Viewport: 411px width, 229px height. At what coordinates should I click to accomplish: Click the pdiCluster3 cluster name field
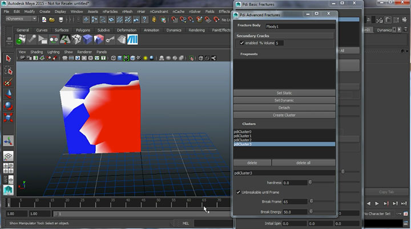284,173
